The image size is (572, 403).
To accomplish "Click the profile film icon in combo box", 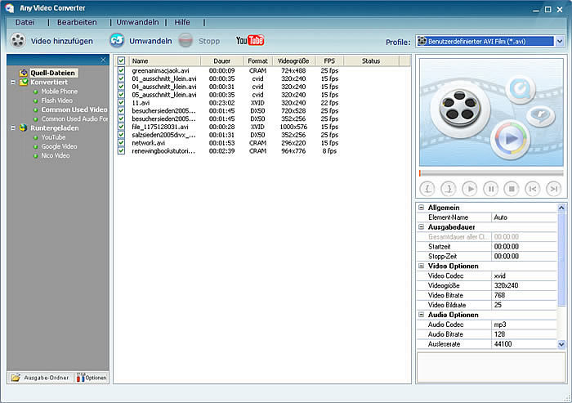I will pos(422,41).
